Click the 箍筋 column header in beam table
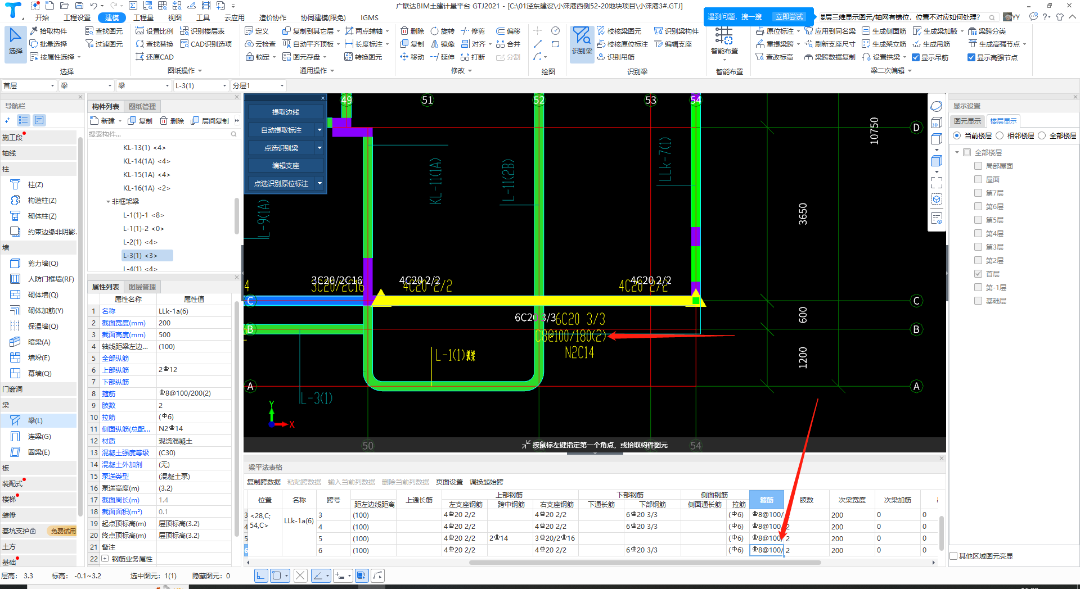This screenshot has height=589, width=1080. click(767, 500)
